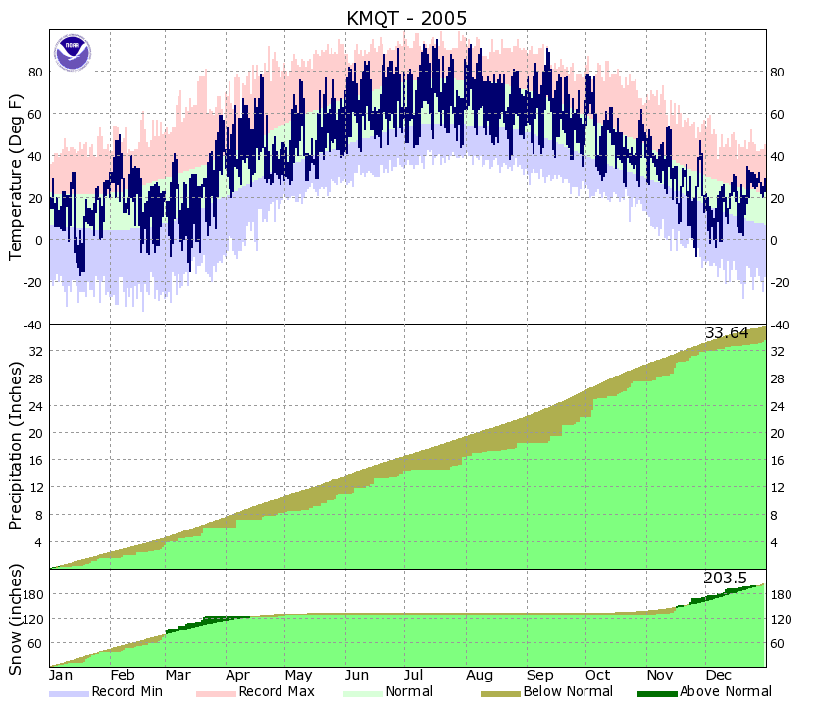Click the Nov month label
The height and width of the screenshot is (706, 814).
click(660, 675)
